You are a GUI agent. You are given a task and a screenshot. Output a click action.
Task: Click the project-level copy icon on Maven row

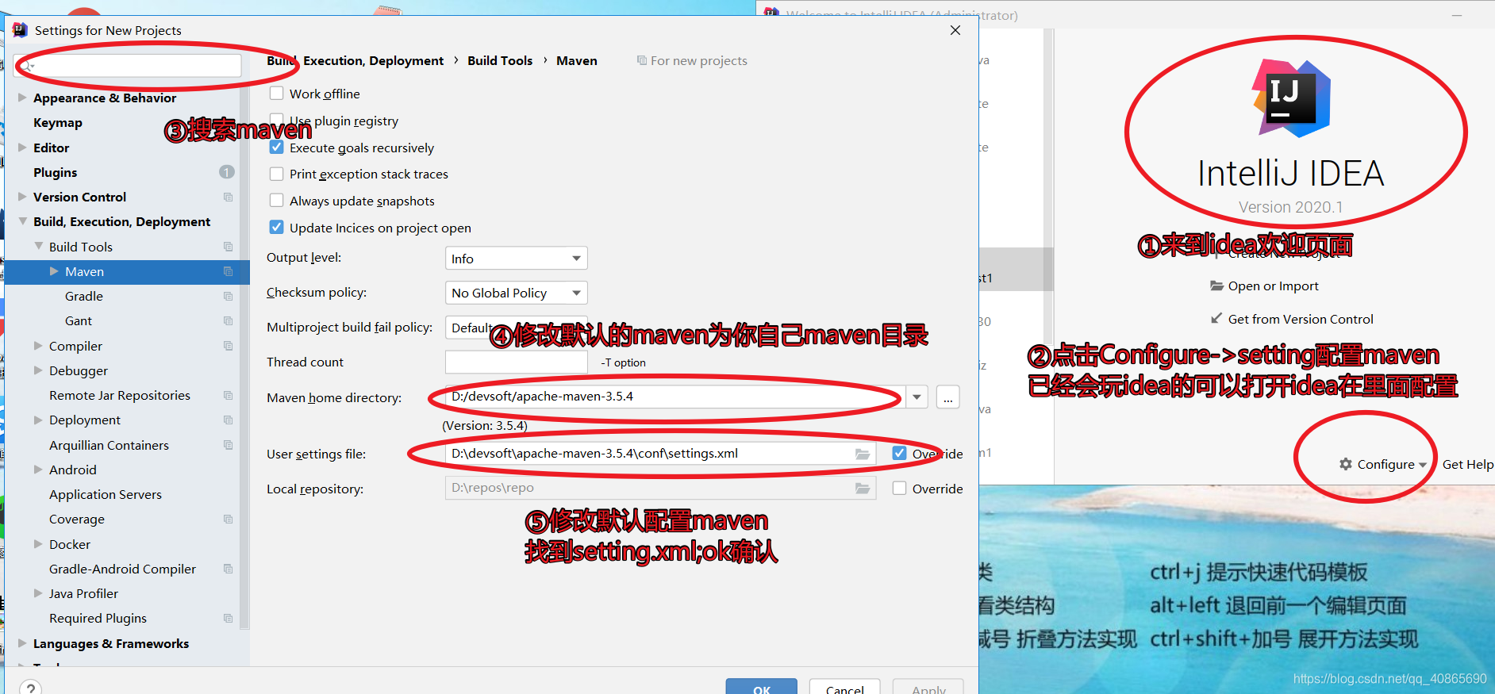point(229,271)
